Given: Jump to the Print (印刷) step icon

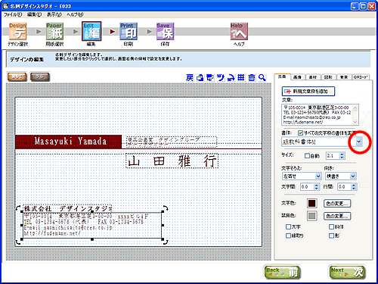Looking at the screenshot, I should click(x=129, y=32).
